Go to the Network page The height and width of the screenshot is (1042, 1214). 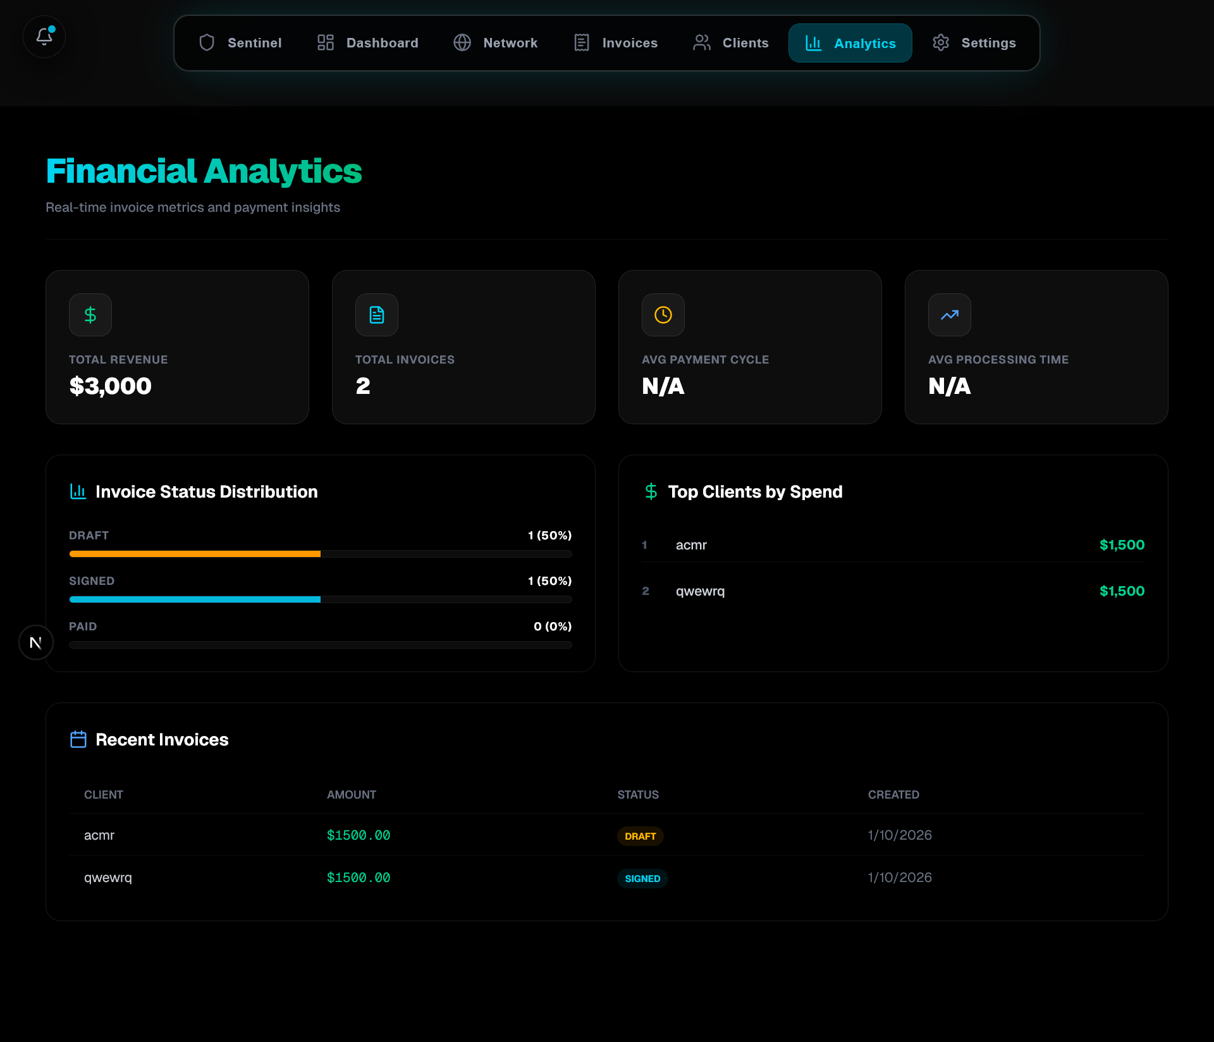click(496, 43)
